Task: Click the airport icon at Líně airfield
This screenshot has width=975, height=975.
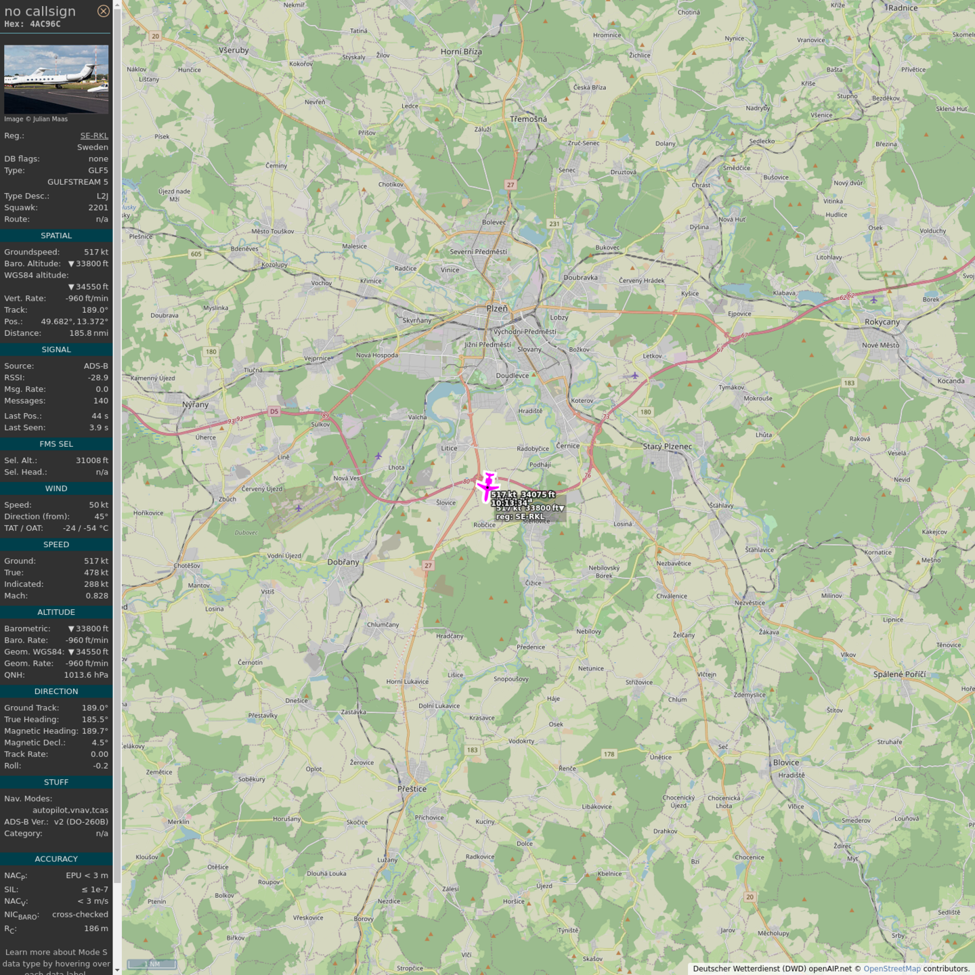Action: (x=299, y=508)
